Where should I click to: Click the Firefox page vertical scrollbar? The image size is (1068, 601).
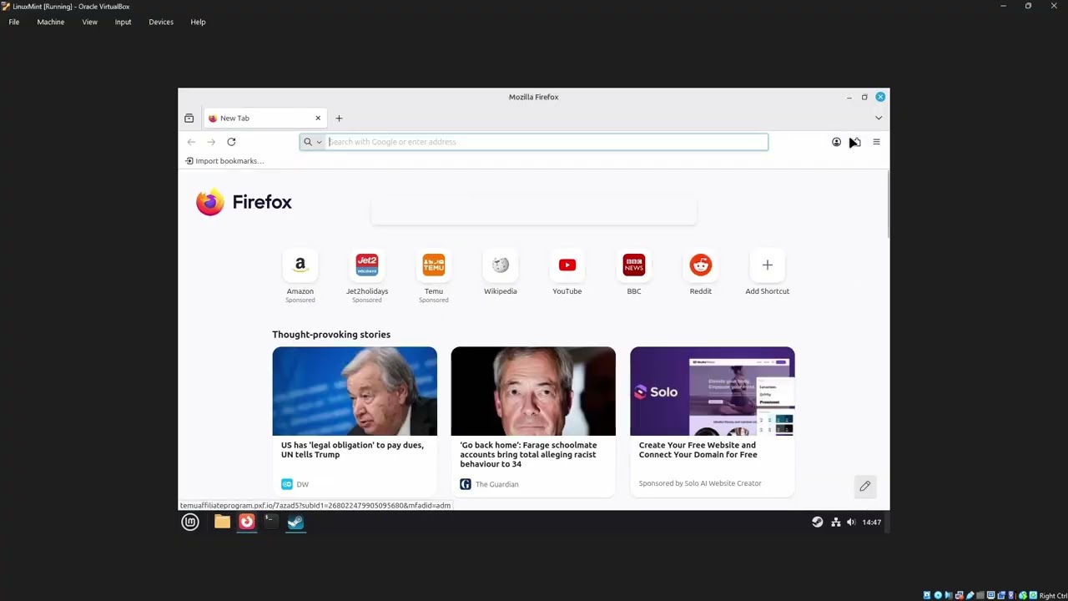[888, 205]
